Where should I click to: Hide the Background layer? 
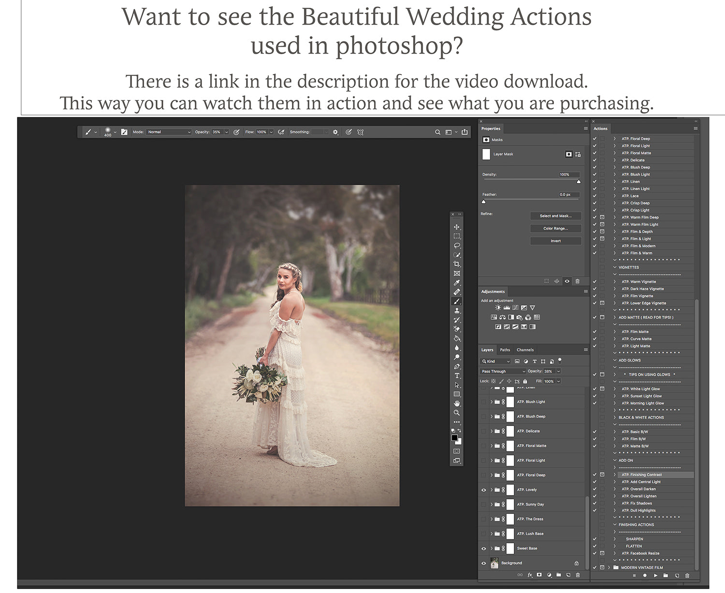click(484, 563)
